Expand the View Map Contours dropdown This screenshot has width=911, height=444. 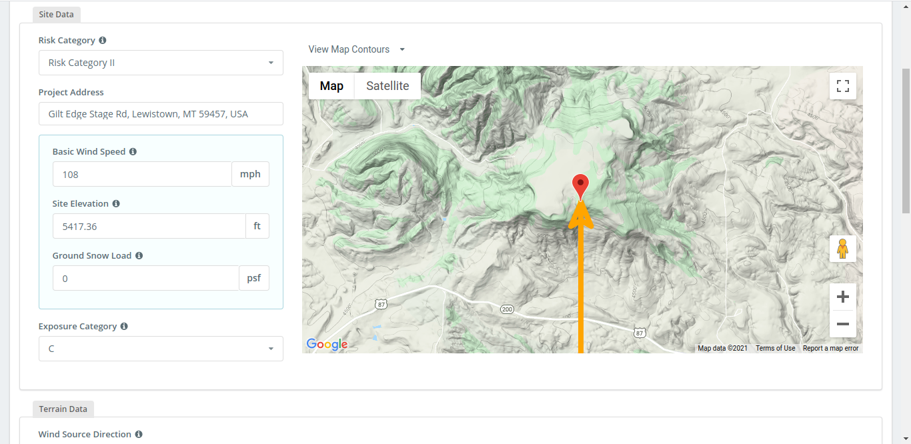(356, 49)
